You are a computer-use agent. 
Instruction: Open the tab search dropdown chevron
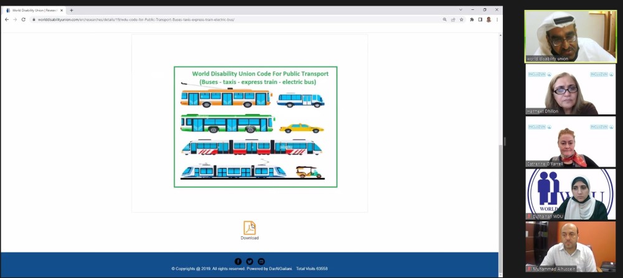[x=460, y=9]
